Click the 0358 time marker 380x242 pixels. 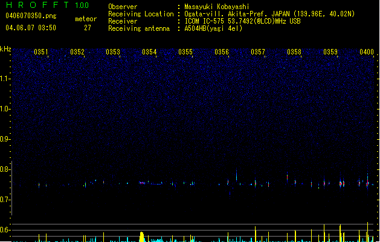tap(294, 52)
